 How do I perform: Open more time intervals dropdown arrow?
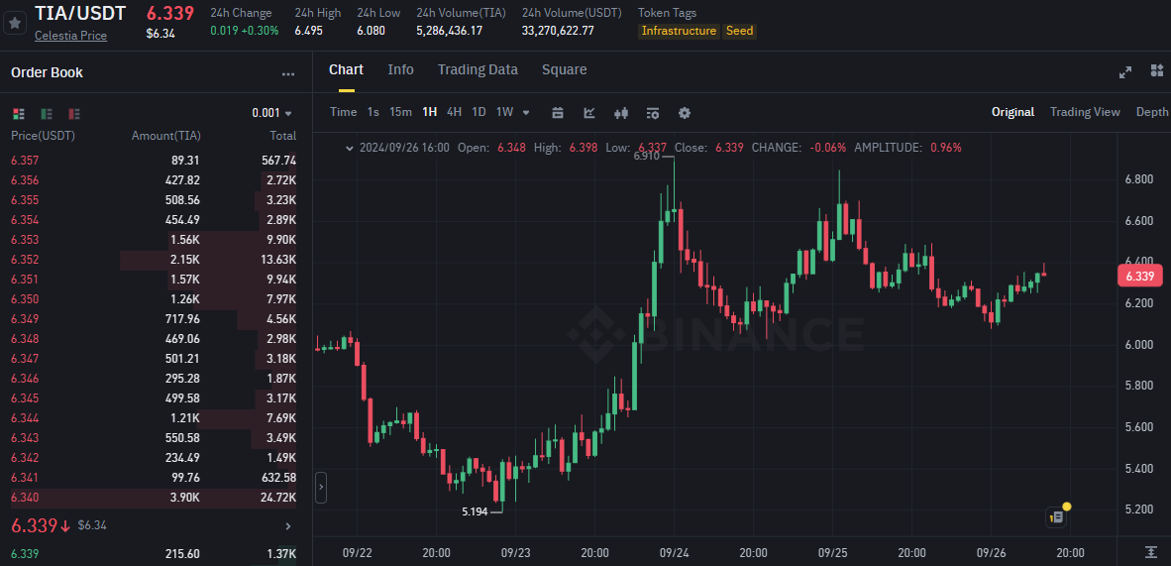pos(526,113)
